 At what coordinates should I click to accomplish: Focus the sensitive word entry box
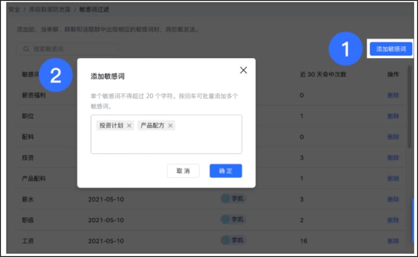166,134
